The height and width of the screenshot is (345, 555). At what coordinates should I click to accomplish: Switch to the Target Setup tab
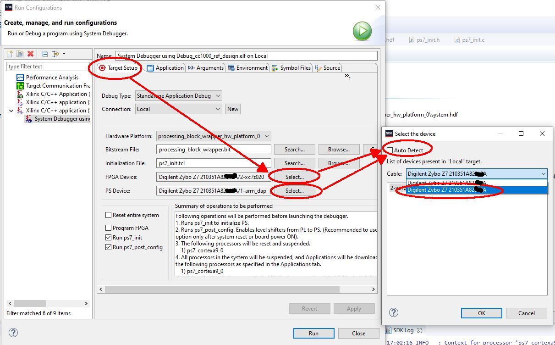(x=119, y=68)
